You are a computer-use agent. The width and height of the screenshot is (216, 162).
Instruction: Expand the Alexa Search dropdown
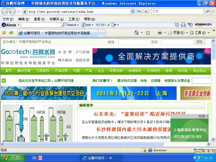[78, 25]
